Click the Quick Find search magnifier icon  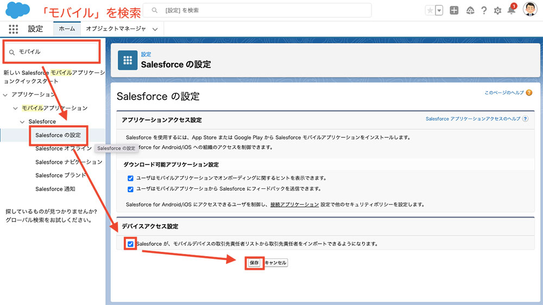[12, 52]
